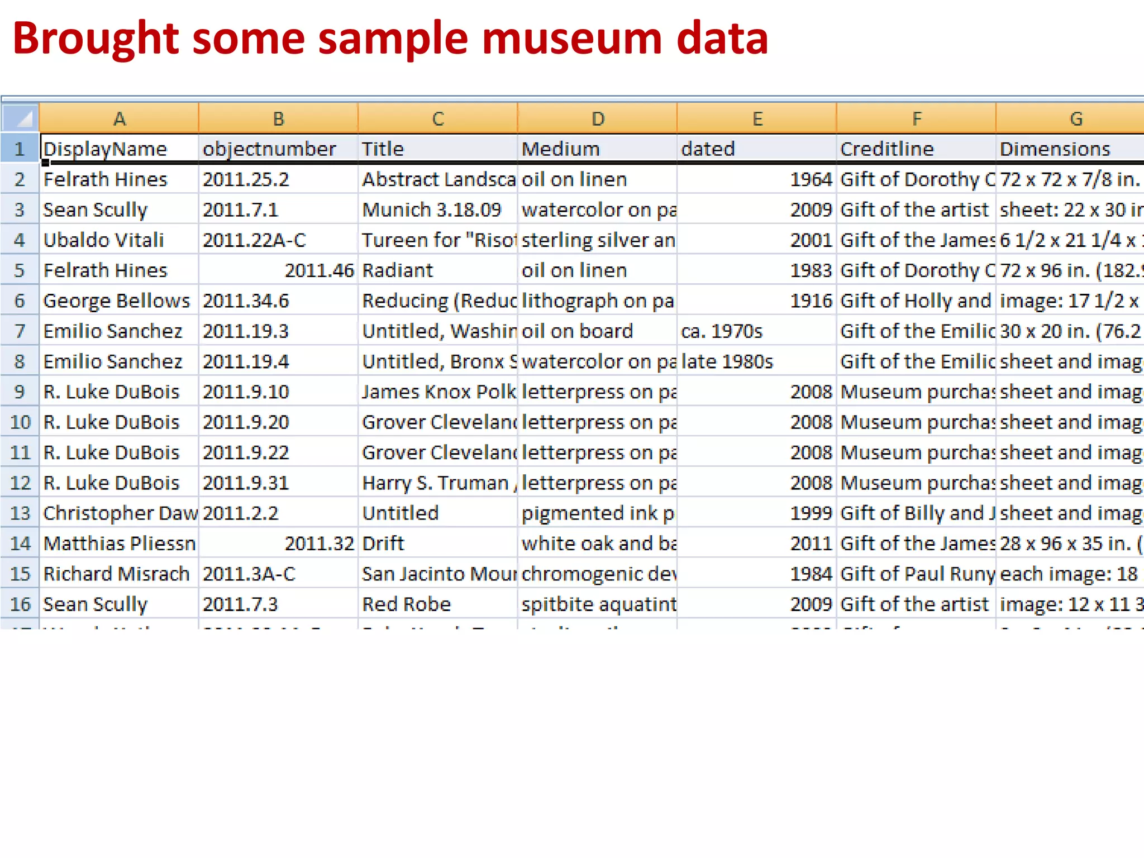Viewport: 1144px width, 858px height.
Task: Select column A header
Action: (119, 118)
